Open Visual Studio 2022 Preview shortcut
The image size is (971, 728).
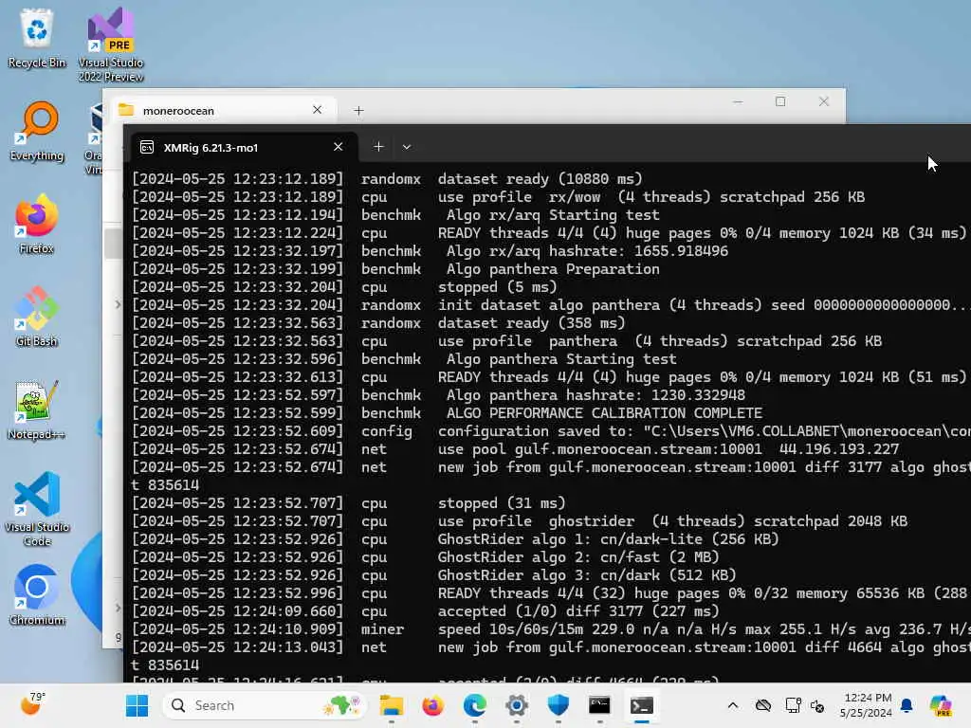pos(111,45)
